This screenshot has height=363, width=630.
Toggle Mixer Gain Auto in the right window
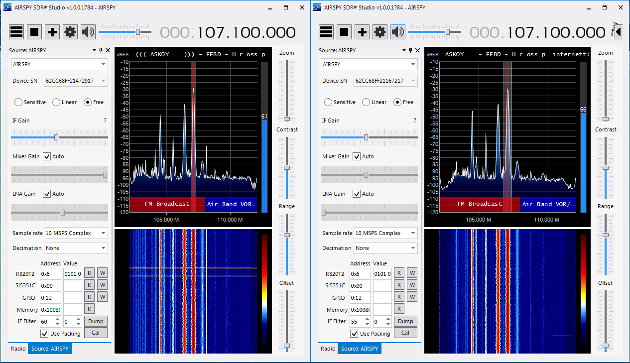click(357, 156)
